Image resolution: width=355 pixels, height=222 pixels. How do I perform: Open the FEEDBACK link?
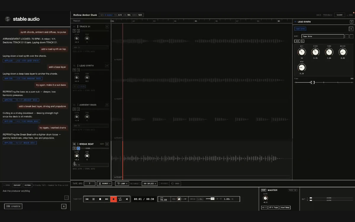[x=328, y=15]
